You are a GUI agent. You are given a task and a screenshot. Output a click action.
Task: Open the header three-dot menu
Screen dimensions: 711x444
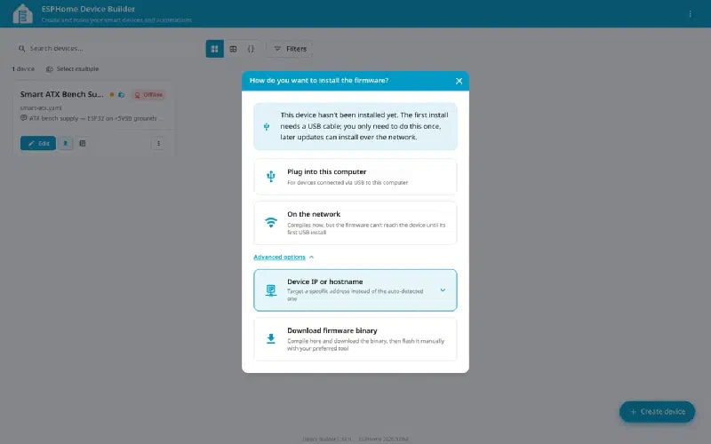click(690, 14)
